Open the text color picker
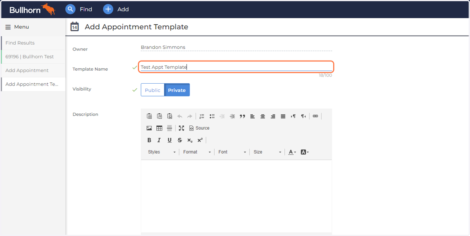 292,152
